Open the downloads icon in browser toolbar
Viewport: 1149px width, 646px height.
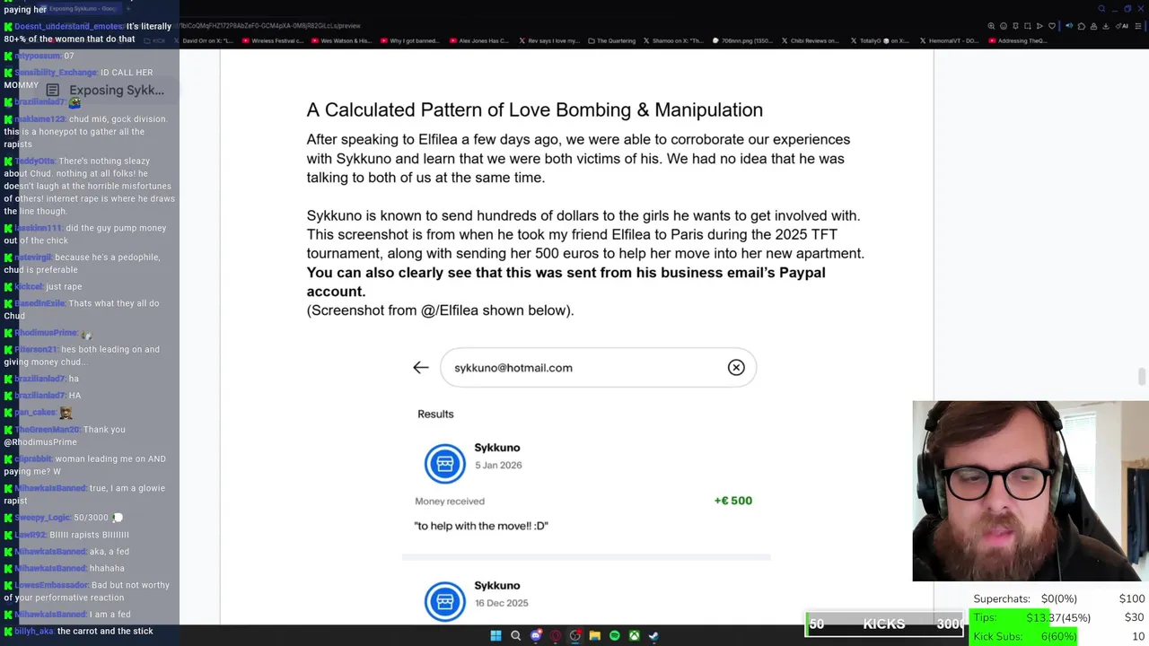click(1106, 26)
